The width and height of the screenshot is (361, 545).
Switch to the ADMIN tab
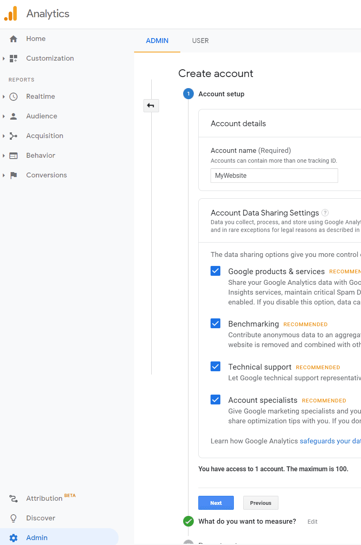point(157,41)
